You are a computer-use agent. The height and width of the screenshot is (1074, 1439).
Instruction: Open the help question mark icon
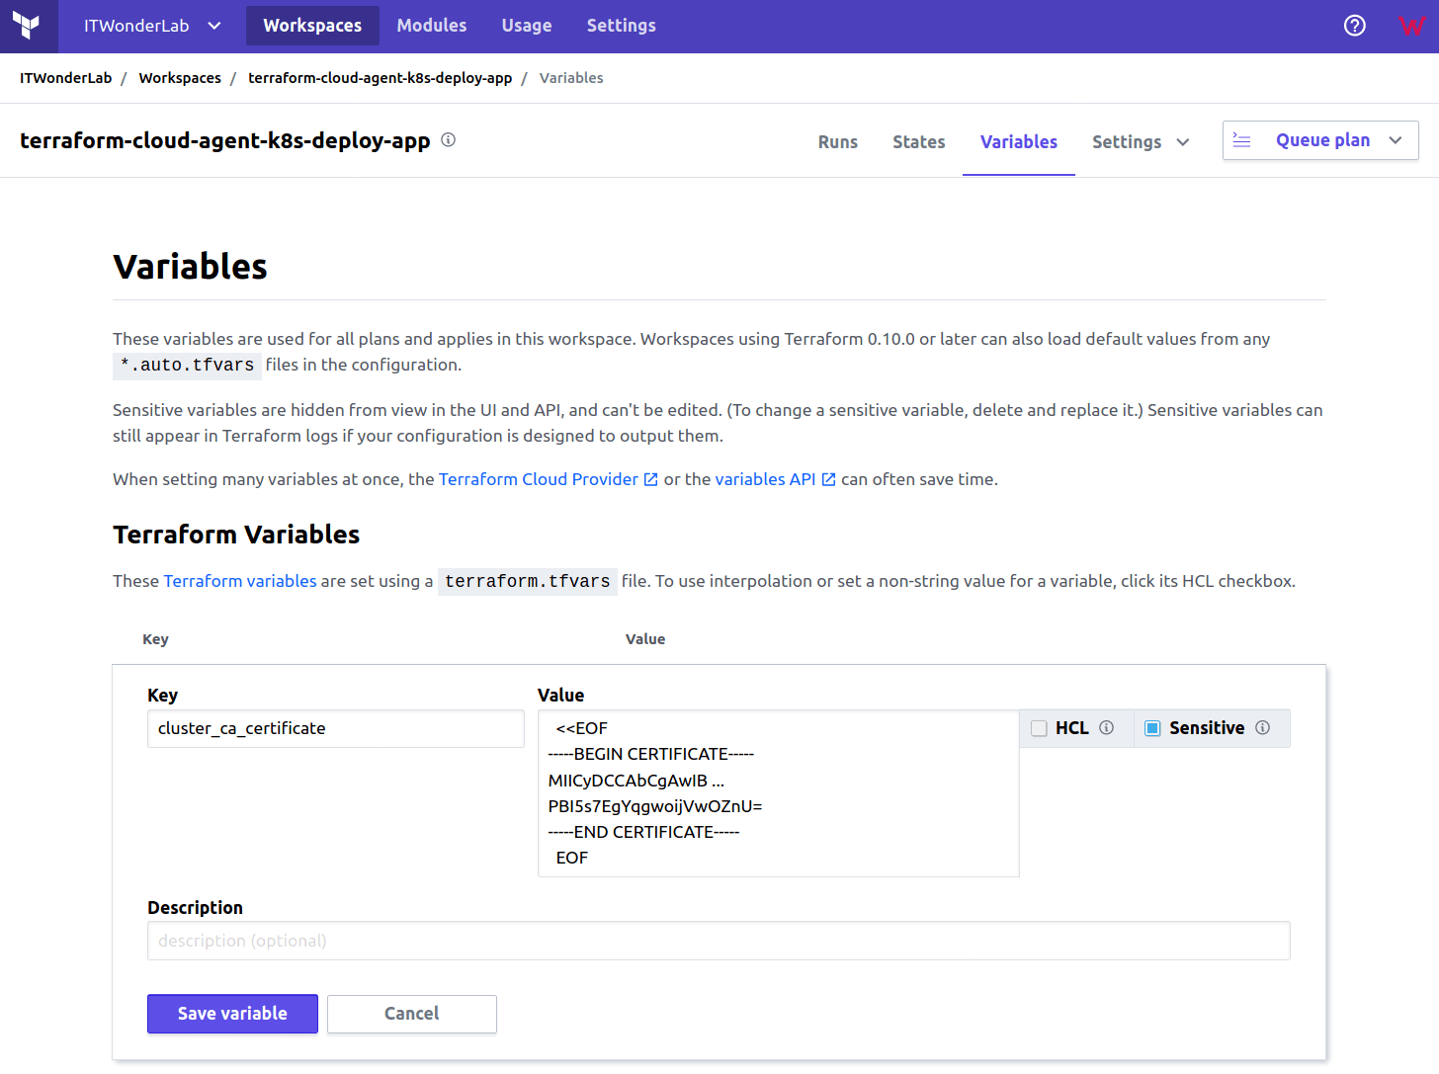[1355, 26]
